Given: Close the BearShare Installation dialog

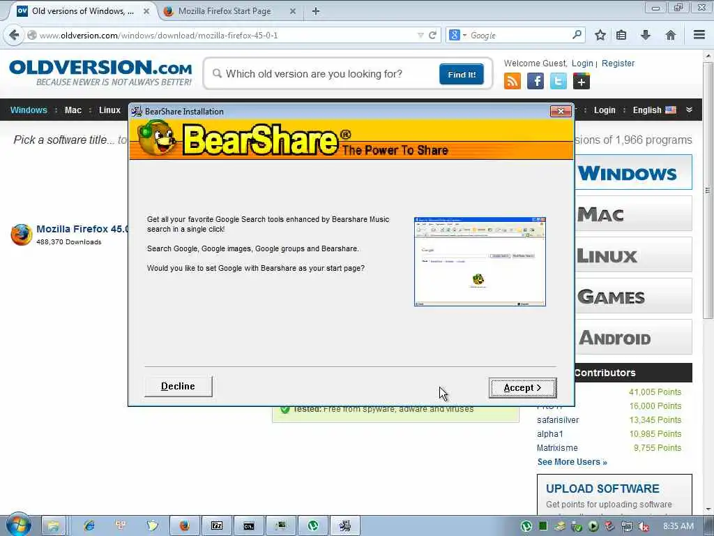Looking at the screenshot, I should 561,111.
